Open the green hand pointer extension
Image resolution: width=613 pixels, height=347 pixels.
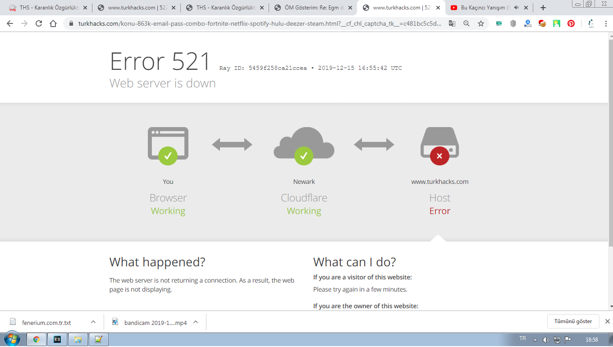[557, 23]
